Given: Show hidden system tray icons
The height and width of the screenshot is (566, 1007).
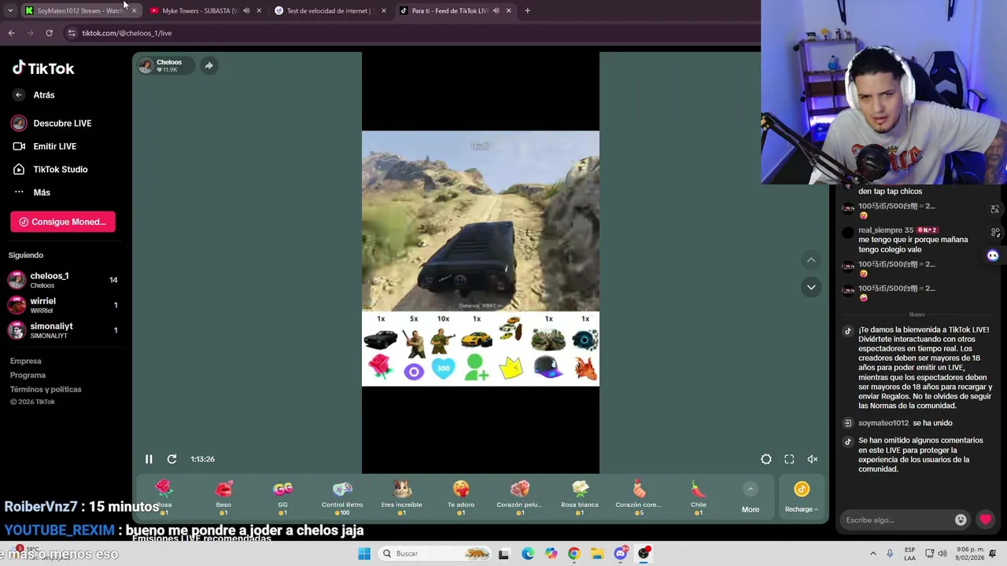Looking at the screenshot, I should tap(872, 553).
